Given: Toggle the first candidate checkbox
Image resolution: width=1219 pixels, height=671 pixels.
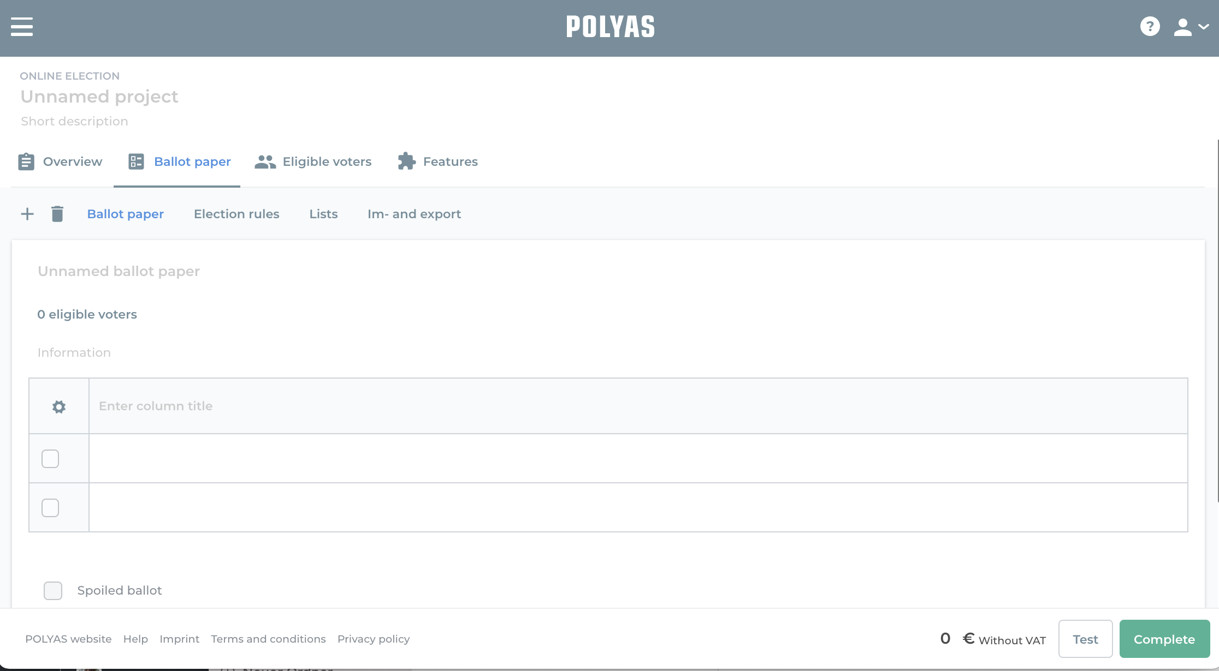Looking at the screenshot, I should tap(51, 459).
